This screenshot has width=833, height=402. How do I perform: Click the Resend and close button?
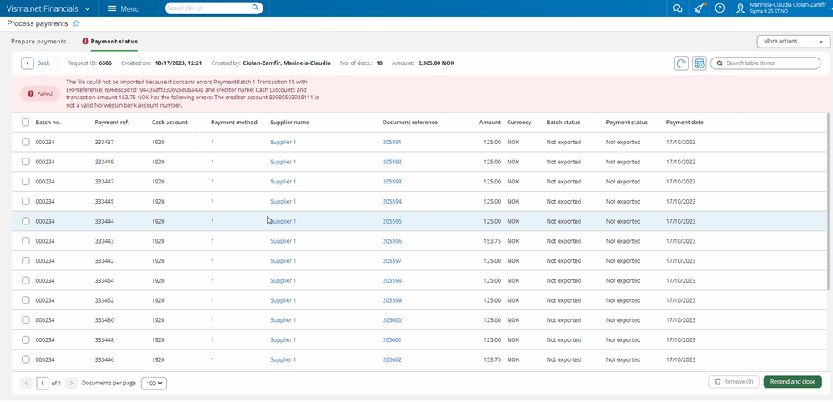(x=793, y=382)
